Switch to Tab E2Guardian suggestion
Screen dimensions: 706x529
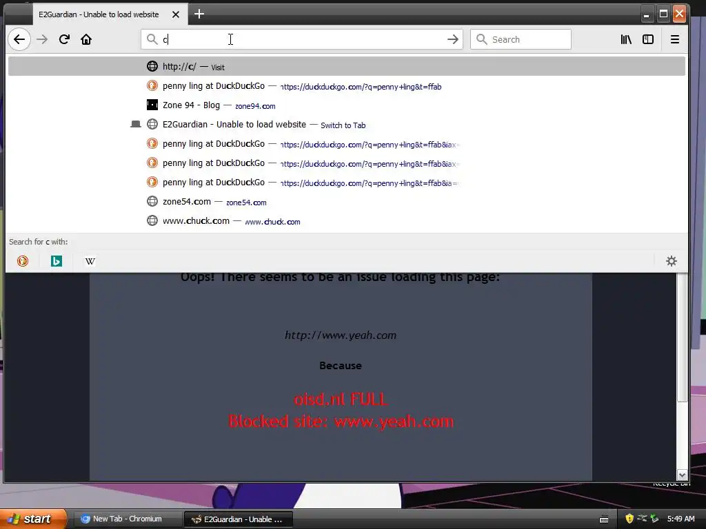click(x=347, y=125)
